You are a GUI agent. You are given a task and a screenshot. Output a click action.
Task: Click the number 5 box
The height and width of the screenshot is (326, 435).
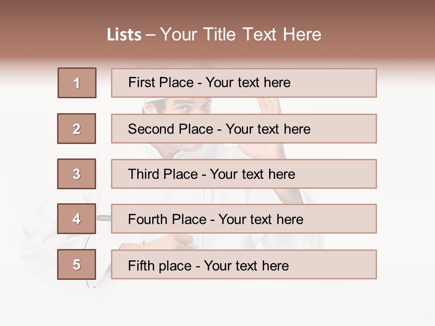coord(77,264)
